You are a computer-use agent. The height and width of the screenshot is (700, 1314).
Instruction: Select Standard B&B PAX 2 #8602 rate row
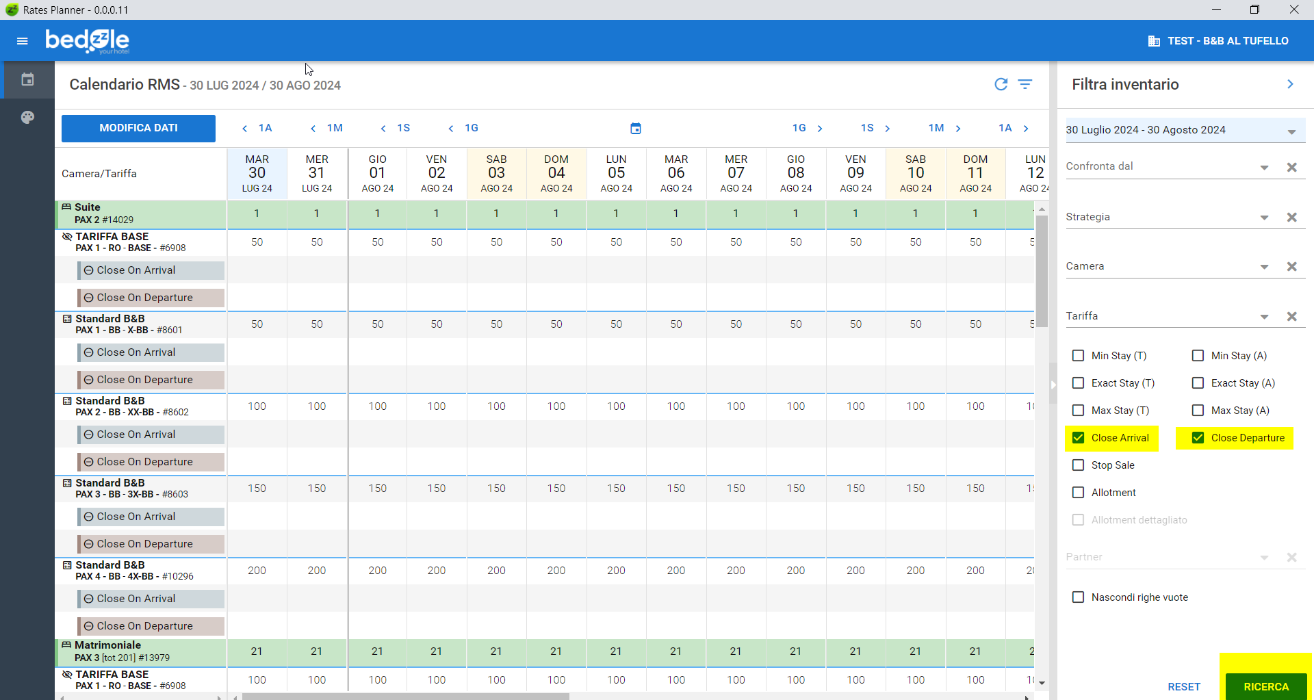pyautogui.click(x=141, y=406)
